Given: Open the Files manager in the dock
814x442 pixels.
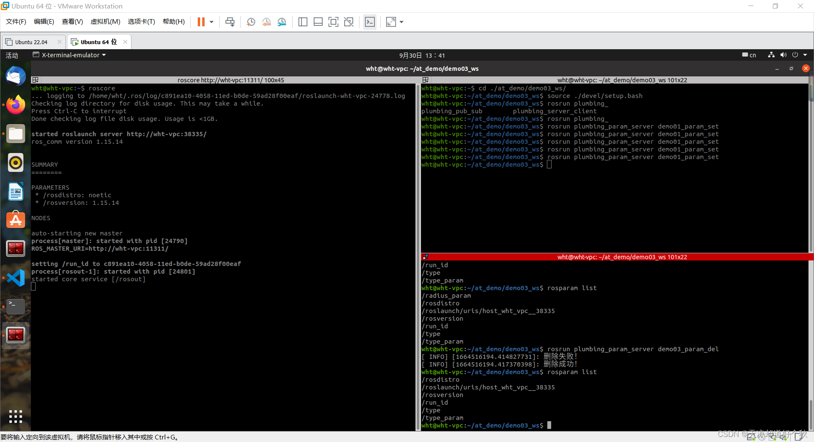Looking at the screenshot, I should point(16,134).
